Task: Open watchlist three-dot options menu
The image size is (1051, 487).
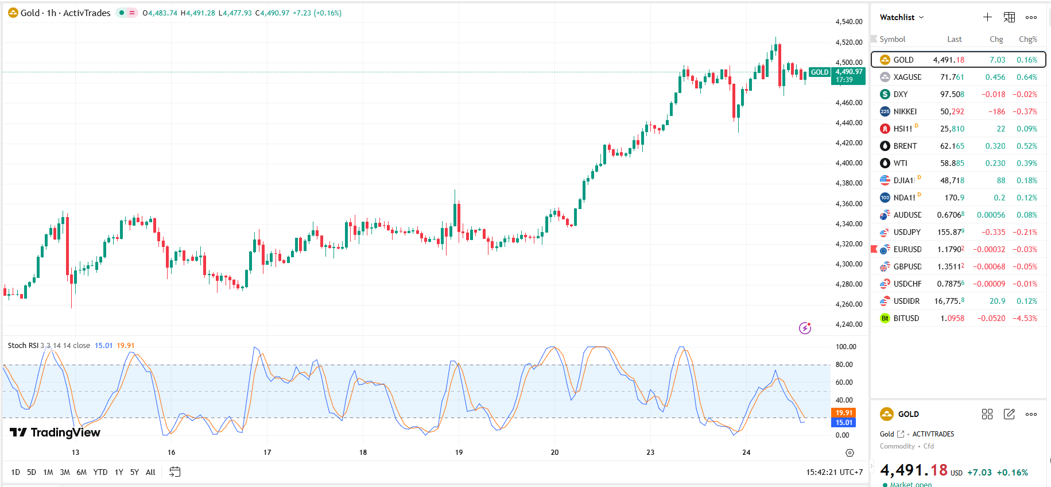Action: click(x=1031, y=17)
